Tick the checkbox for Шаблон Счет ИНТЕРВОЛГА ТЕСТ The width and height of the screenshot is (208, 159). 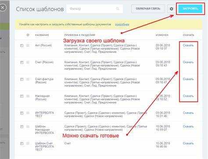click(22, 143)
